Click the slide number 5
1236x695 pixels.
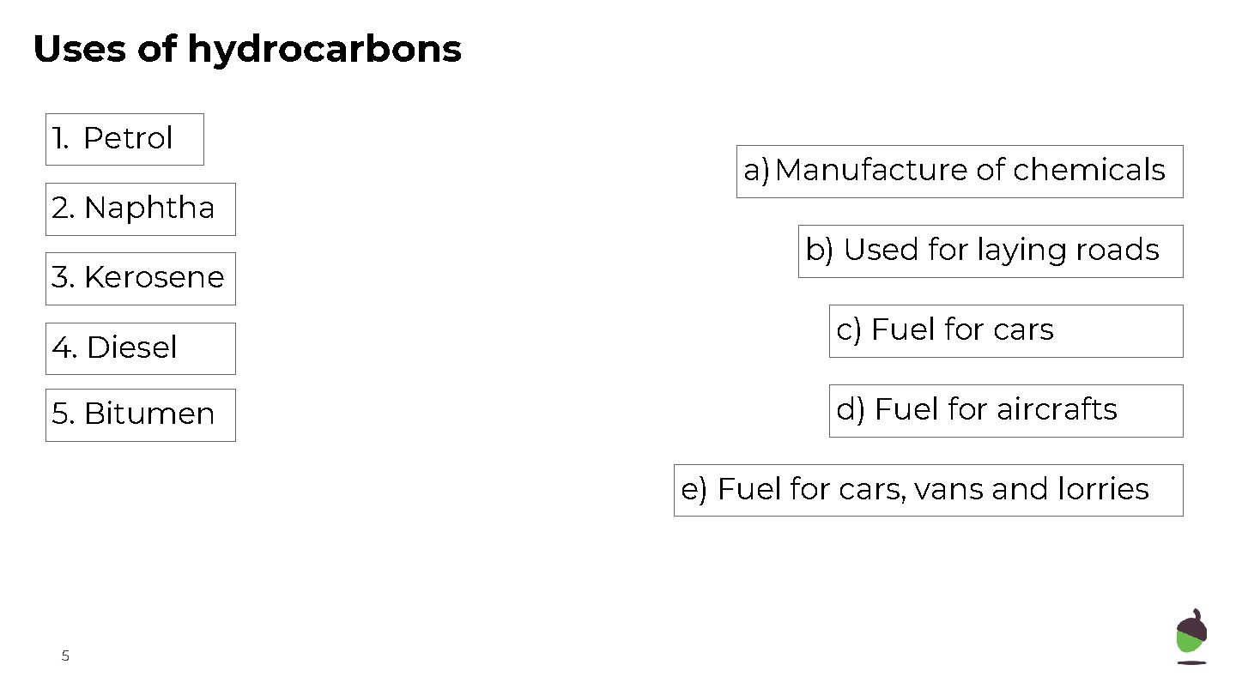pos(65,657)
